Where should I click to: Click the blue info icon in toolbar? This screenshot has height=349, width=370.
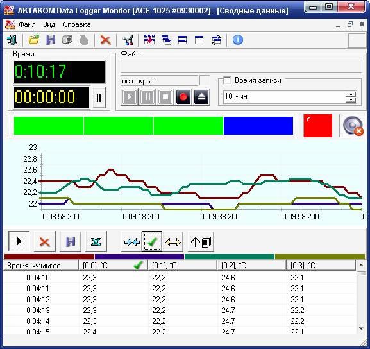click(x=238, y=40)
